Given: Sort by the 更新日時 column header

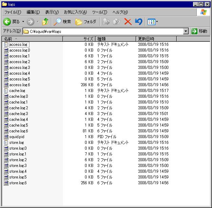Looking at the screenshot, I should 156,39.
